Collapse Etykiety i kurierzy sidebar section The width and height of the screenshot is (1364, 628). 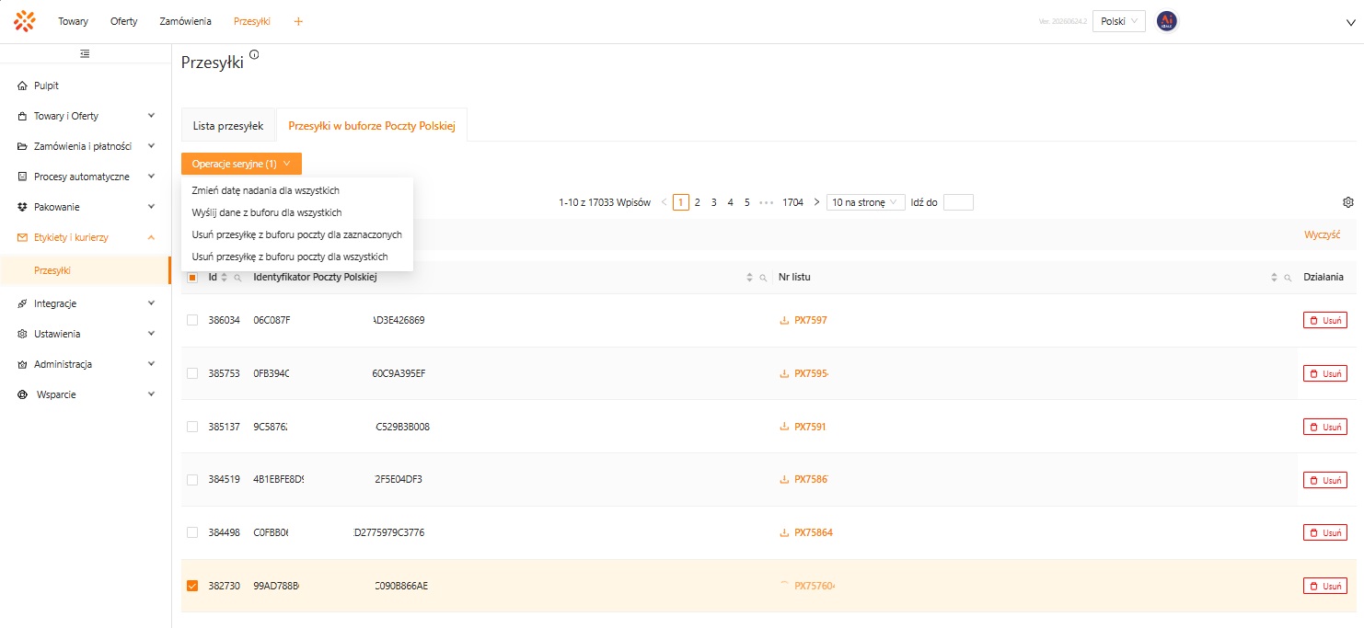pos(85,237)
